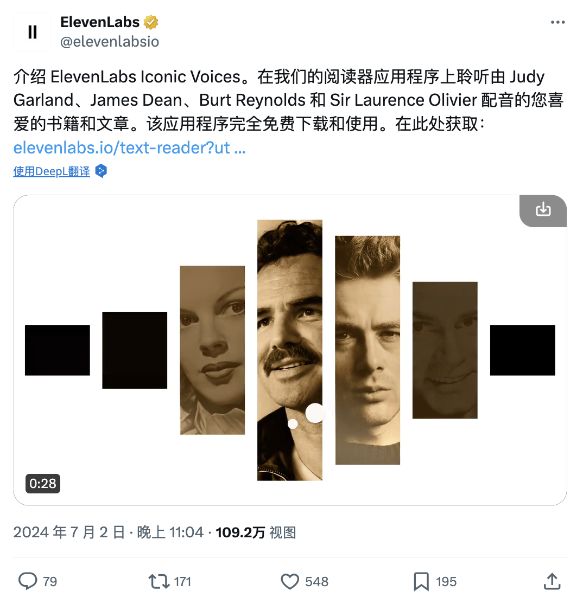Screen dimensions: 583x604
Task: Open replies via the comment bubble icon
Action: click(x=28, y=581)
